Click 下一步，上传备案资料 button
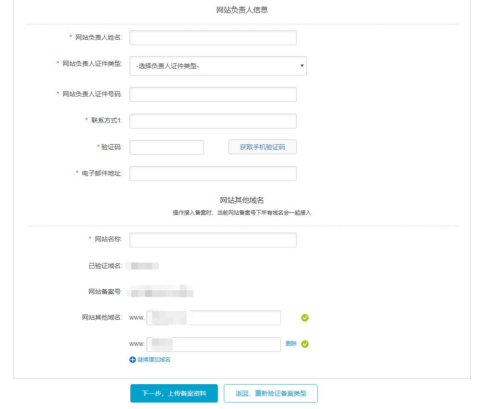 (174, 393)
